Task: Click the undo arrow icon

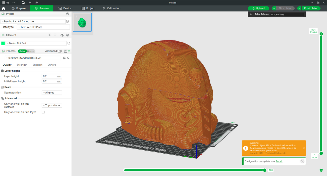Action: click(30, 3)
